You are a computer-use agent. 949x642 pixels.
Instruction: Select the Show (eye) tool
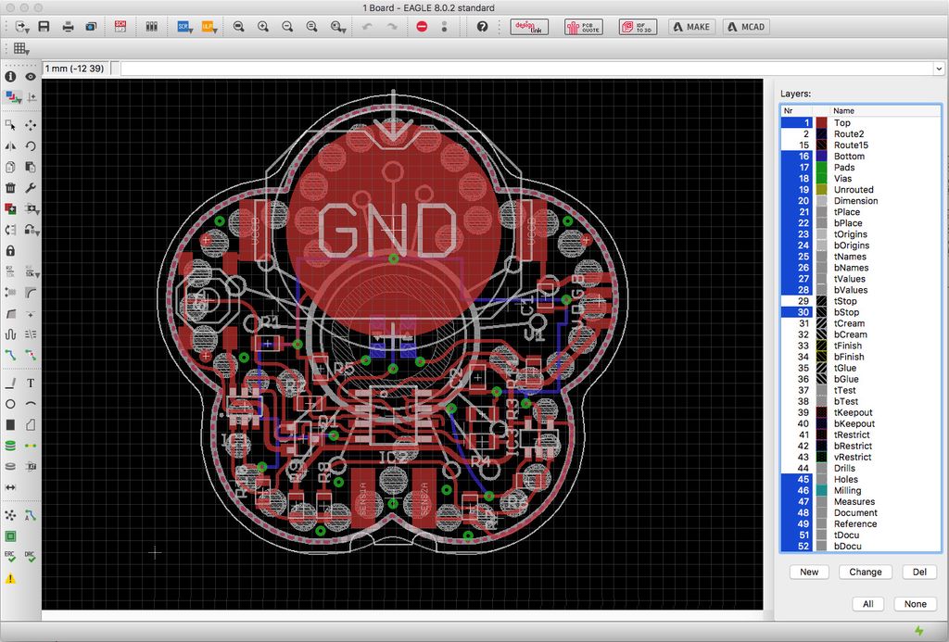click(31, 76)
